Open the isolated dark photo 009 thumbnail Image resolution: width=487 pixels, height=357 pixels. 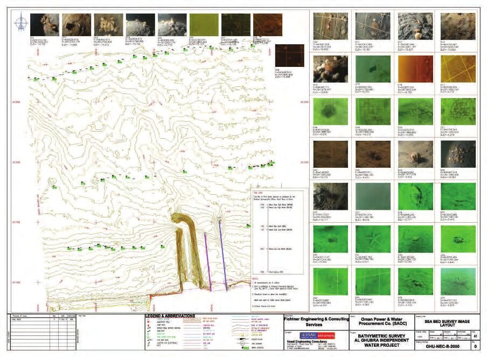(x=289, y=56)
